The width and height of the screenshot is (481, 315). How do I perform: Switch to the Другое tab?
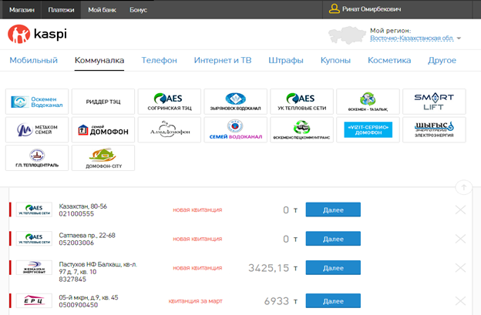442,60
